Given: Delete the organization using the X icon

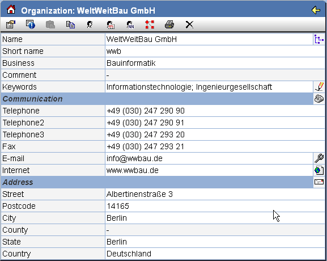Looking at the screenshot, I should coord(189,24).
